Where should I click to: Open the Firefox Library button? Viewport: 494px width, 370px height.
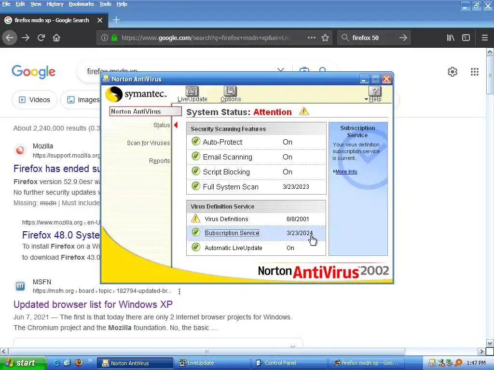click(x=451, y=38)
